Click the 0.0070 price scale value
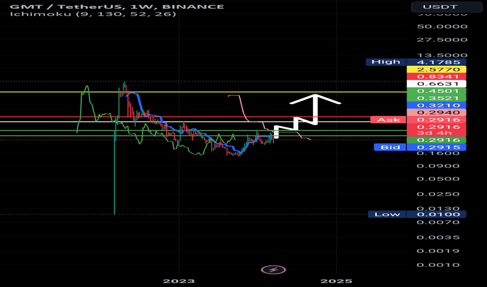This screenshot has width=487, height=287. (x=438, y=222)
